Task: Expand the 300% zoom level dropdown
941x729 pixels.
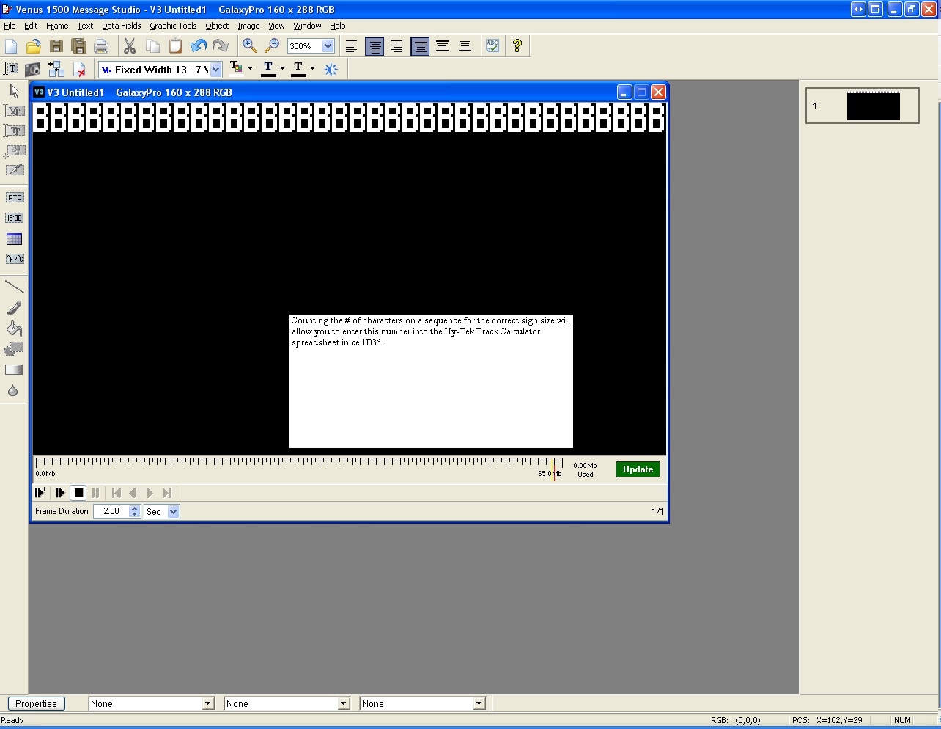Action: tap(328, 46)
